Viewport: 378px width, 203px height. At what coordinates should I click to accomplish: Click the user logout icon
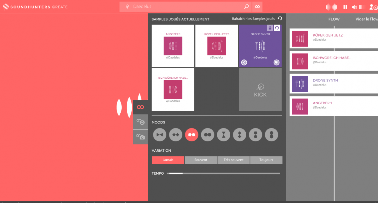(x=373, y=7)
